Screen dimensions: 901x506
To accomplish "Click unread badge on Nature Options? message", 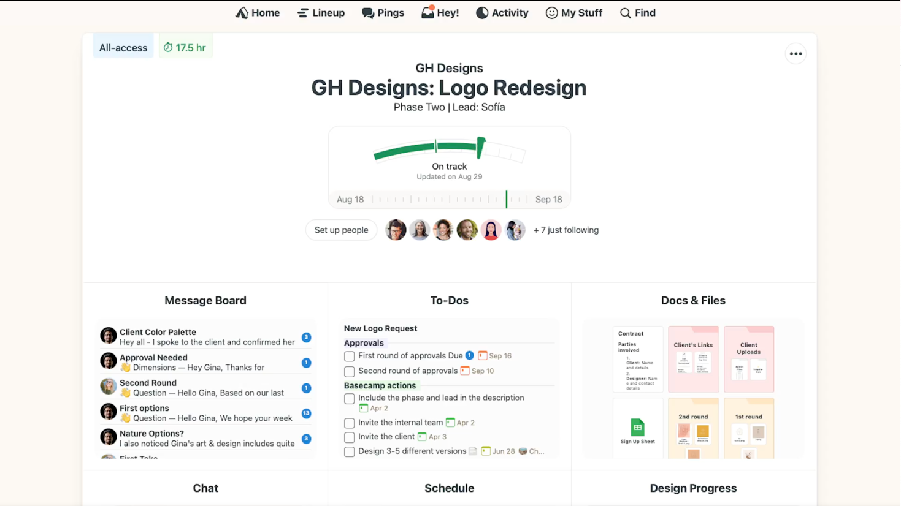I will [x=307, y=439].
